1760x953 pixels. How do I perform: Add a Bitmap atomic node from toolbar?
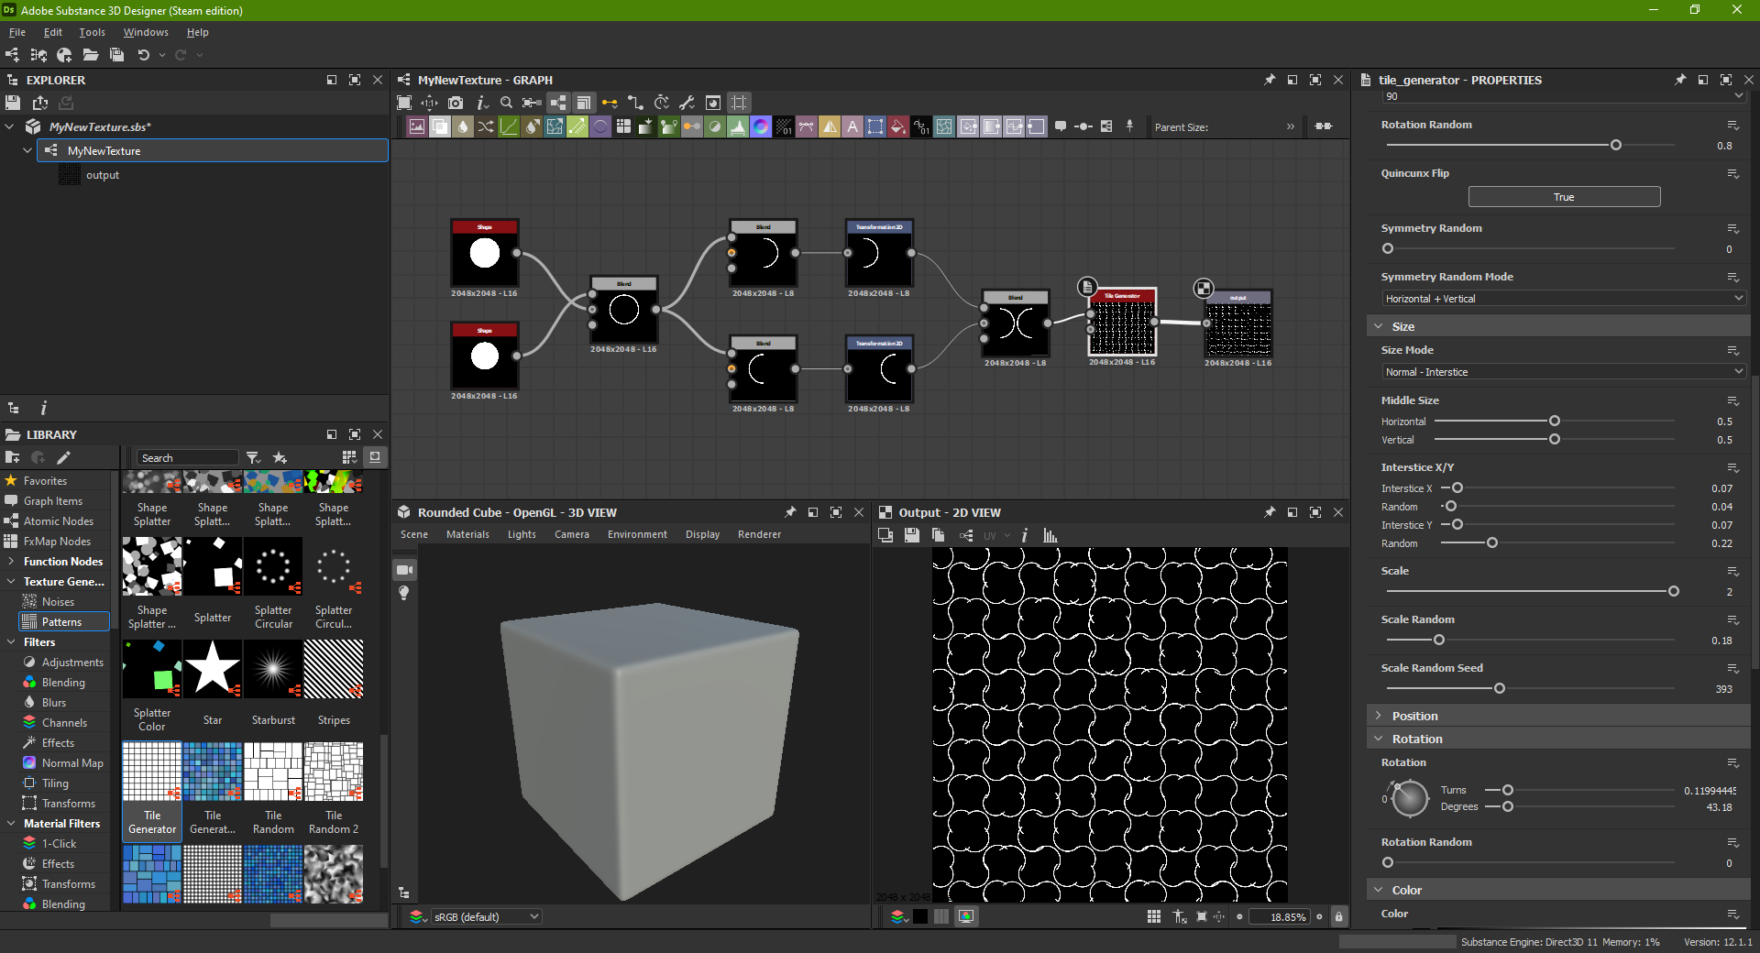click(x=417, y=126)
